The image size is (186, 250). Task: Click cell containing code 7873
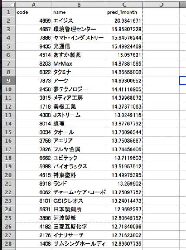click(34, 81)
